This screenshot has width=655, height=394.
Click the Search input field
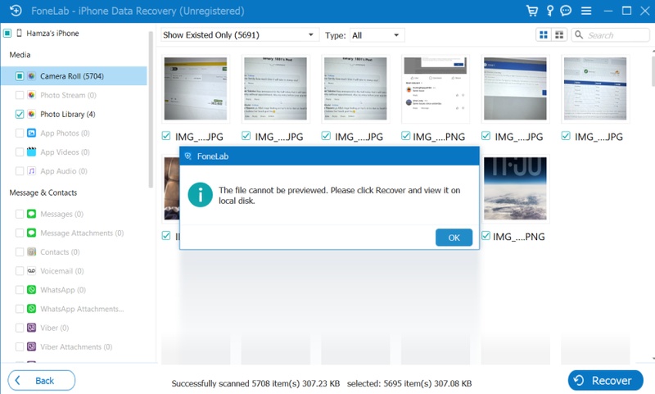(610, 35)
